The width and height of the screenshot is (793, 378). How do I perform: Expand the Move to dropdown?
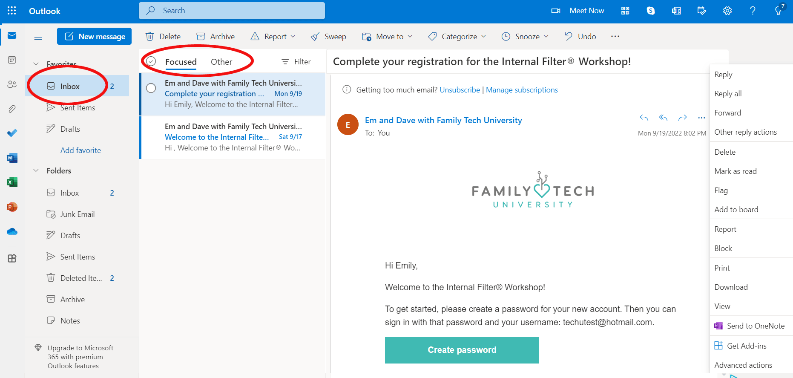pos(388,37)
